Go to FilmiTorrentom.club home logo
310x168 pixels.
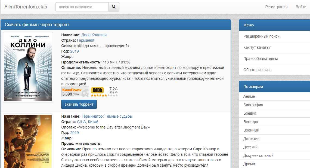click(26, 7)
